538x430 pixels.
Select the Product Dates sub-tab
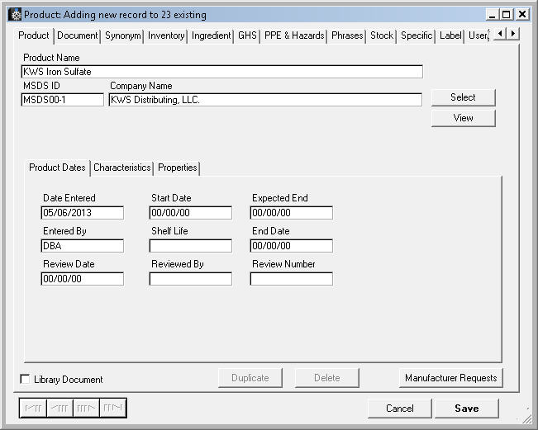click(x=57, y=168)
